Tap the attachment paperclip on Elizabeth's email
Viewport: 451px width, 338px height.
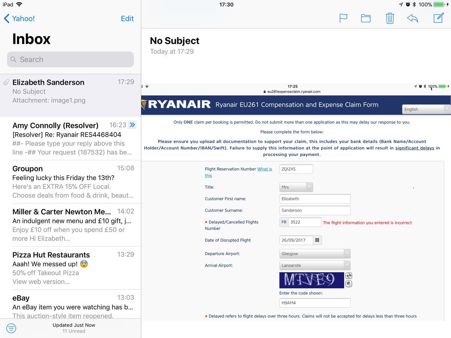coord(6,82)
